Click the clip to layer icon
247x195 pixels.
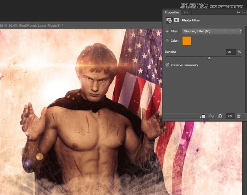coord(202,116)
